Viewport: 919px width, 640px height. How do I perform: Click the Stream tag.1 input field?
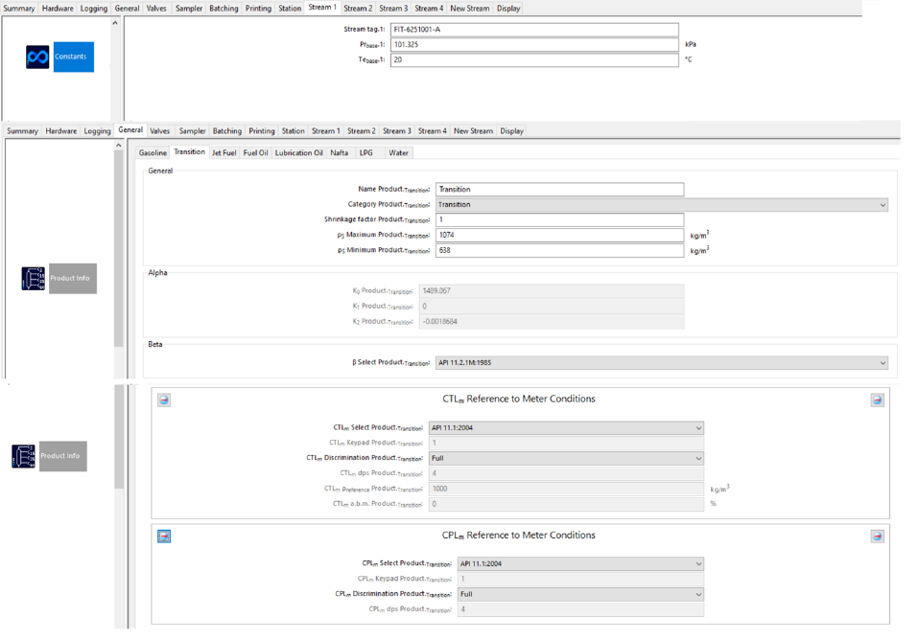pos(534,30)
